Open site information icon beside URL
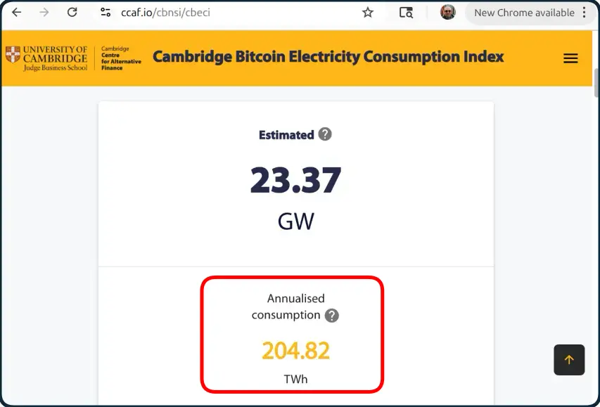 point(106,13)
